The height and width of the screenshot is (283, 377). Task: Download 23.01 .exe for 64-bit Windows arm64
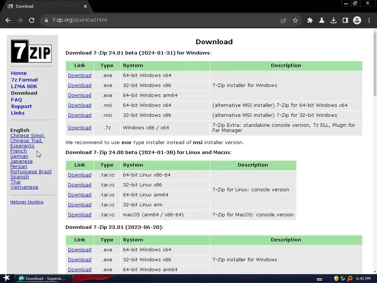click(80, 270)
